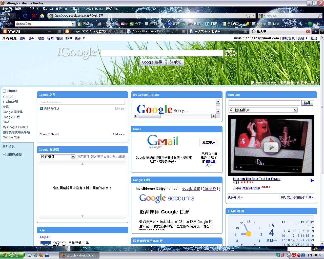
Task: Open 所有項目 dropdown in Google 閱讀器
Action: coord(57,157)
